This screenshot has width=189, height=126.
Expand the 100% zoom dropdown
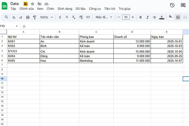(x=46, y=17)
